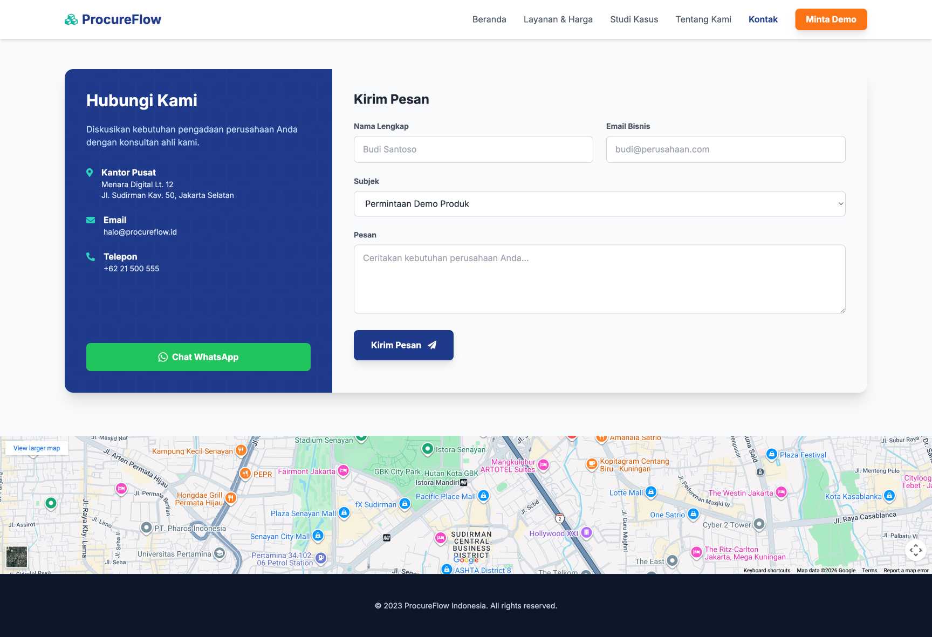Click the WhatsApp icon on the green button

[163, 357]
